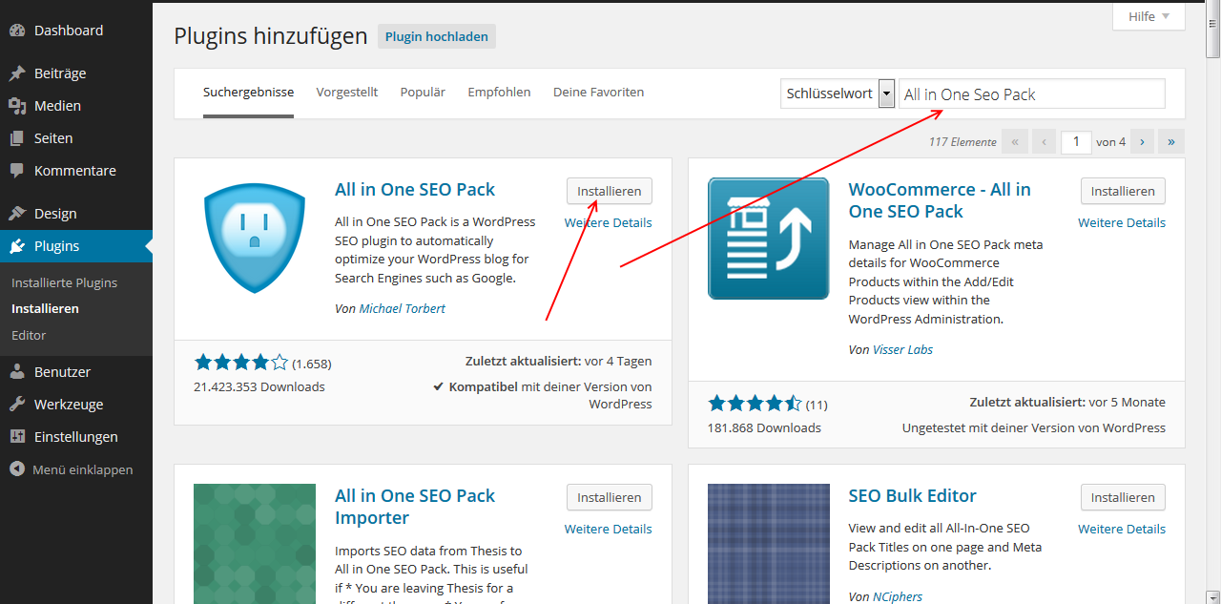
Task: Click the All in One SEO Pack shield thumbnail
Action: 255,239
